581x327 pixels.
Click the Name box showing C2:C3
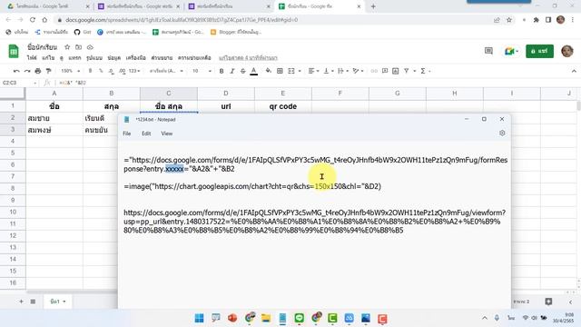pos(19,83)
